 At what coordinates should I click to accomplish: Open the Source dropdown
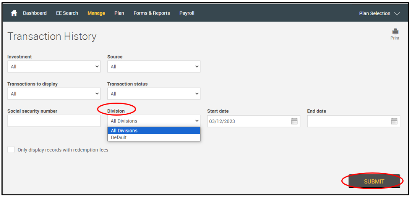point(154,67)
